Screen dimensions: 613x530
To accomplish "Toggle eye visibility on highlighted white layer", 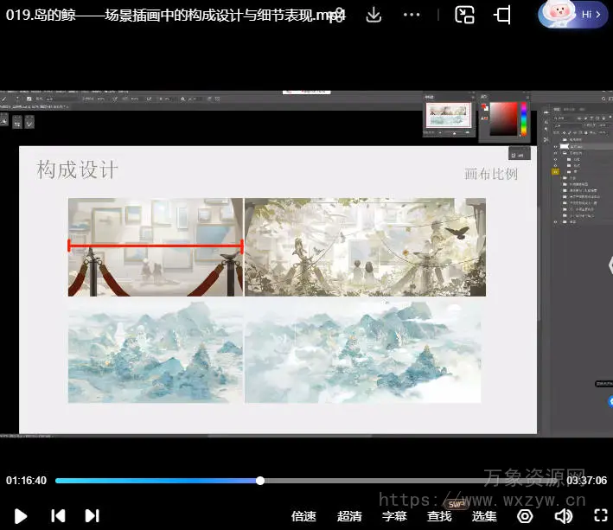I will click(x=555, y=148).
